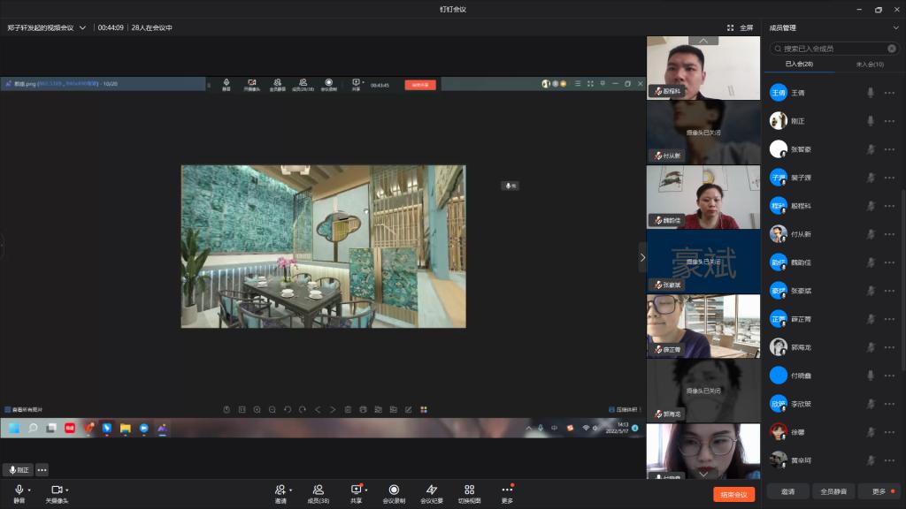The height and width of the screenshot is (509, 906).
Task: Switch to the 未入会(10) tab
Action: pyautogui.click(x=870, y=65)
